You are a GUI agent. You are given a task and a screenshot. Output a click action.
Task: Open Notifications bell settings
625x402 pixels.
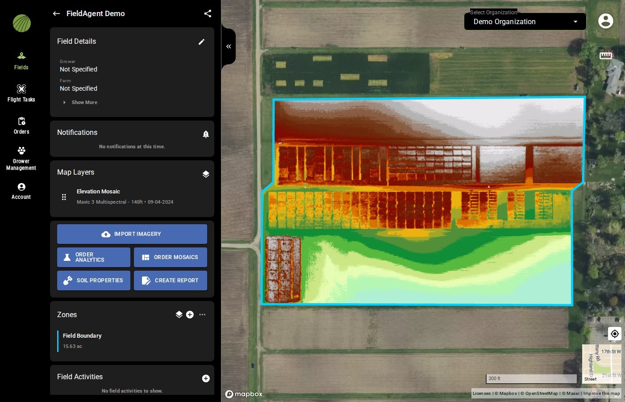tap(206, 134)
